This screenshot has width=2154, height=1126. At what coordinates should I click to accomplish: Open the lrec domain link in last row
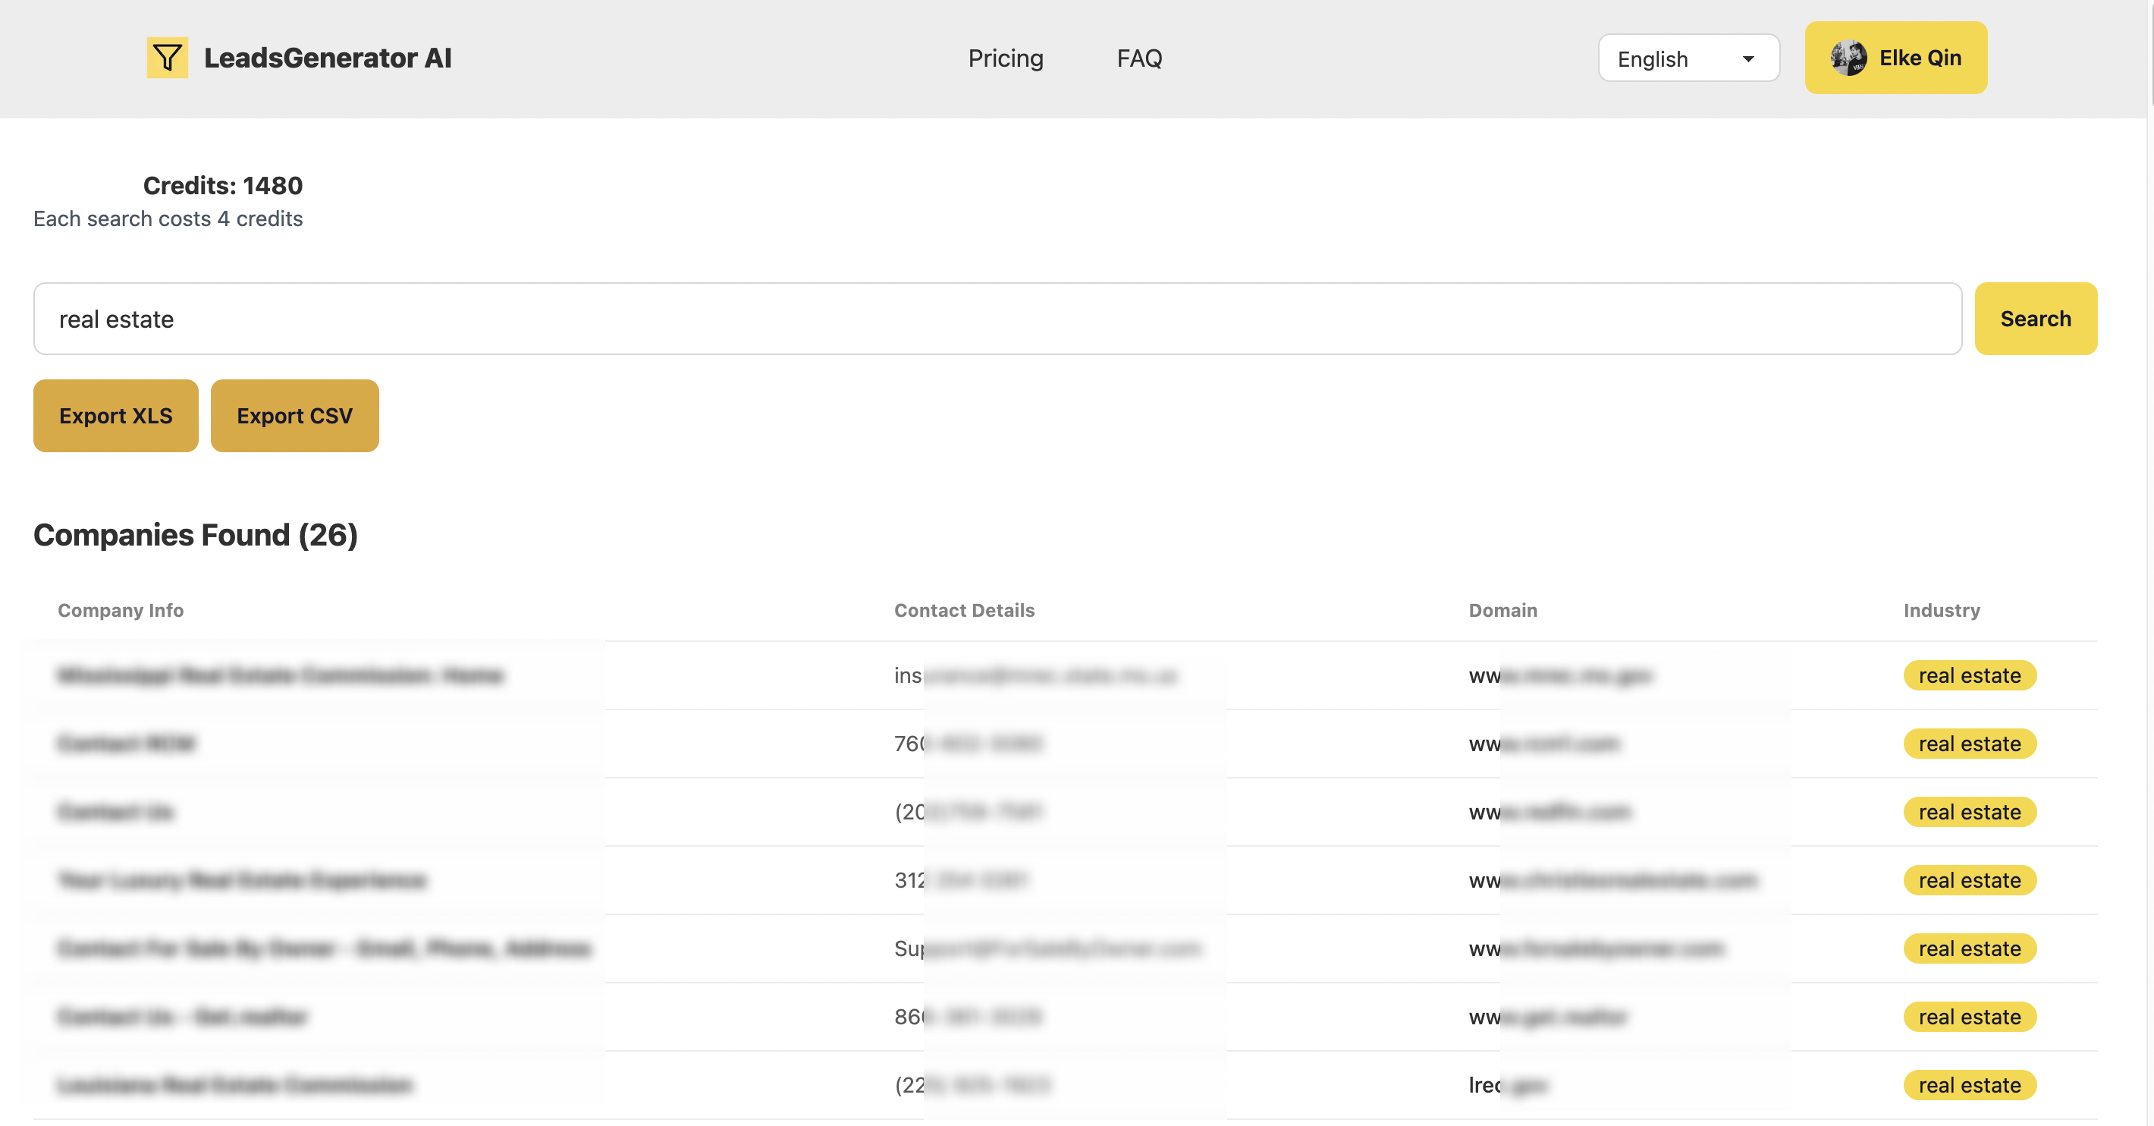(1506, 1084)
